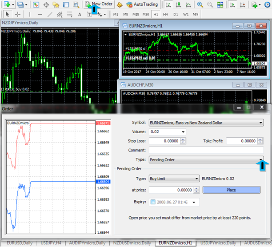Select the horizontal line drawing tool
Image resolution: width=272 pixels, height=247 pixels.
point(40,14)
